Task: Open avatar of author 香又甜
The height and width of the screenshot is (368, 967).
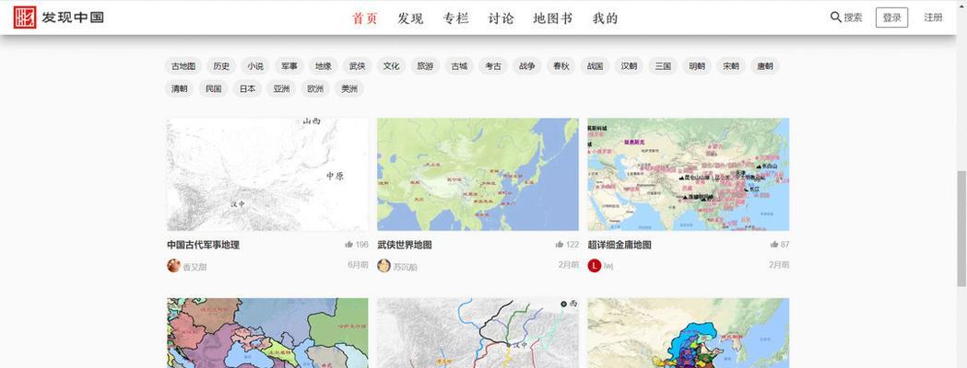Action: pos(174,265)
